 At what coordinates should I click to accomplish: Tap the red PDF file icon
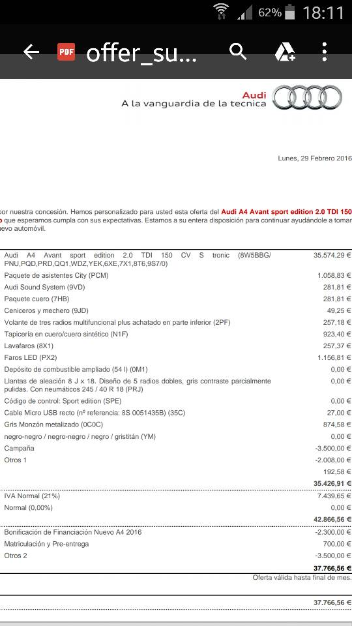(x=66, y=52)
